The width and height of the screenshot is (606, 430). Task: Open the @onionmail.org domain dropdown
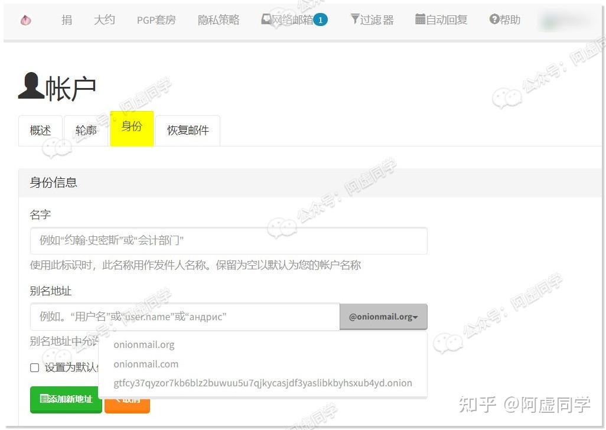tap(383, 317)
